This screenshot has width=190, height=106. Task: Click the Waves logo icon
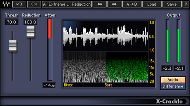click(x=6, y=4)
